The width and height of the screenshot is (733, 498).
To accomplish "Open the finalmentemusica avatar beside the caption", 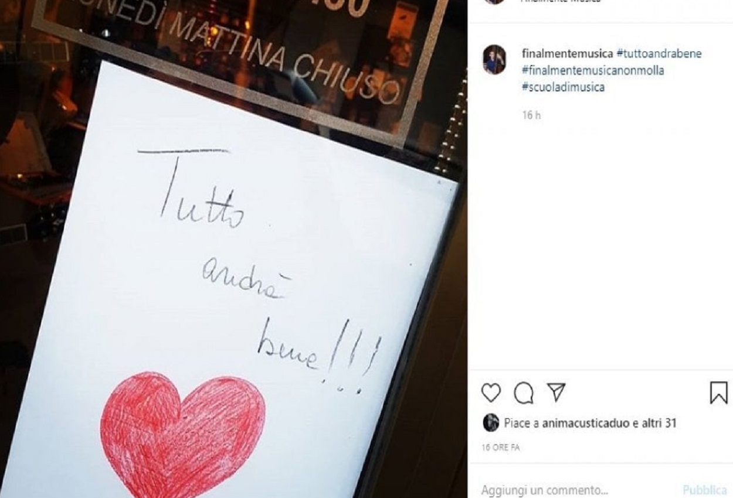I will click(x=494, y=60).
